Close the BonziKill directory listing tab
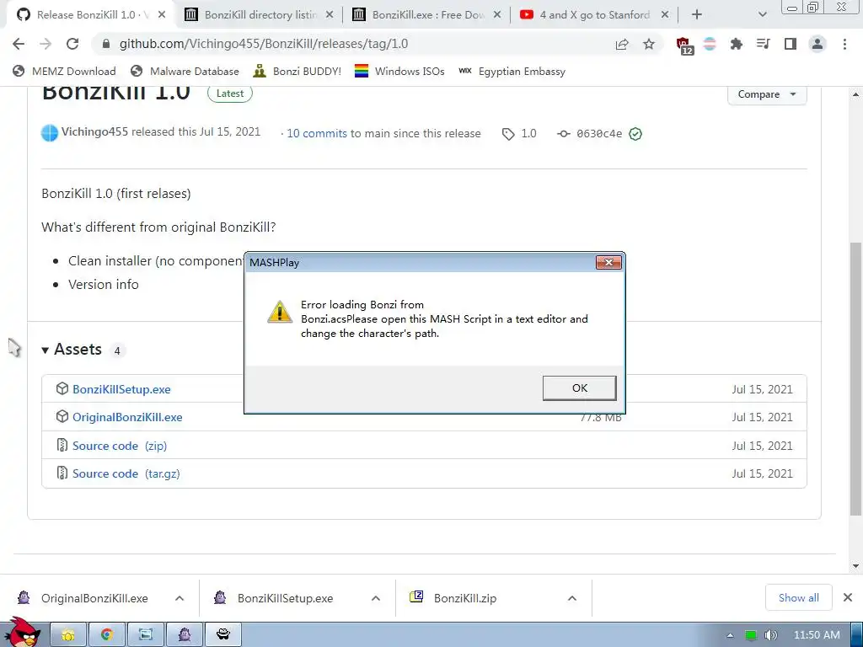 (x=330, y=15)
